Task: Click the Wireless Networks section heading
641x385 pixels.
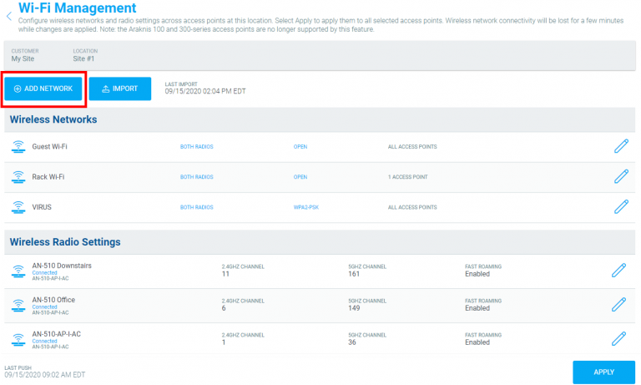Action: click(53, 119)
